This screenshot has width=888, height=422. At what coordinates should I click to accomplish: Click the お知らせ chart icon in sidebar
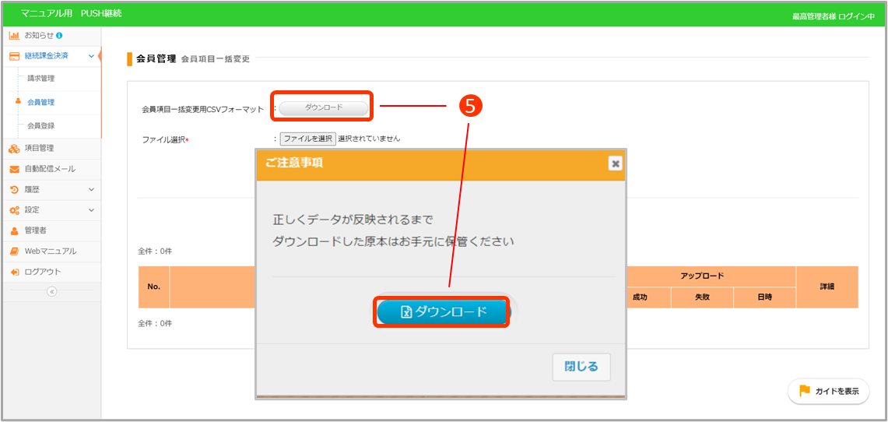click(14, 36)
